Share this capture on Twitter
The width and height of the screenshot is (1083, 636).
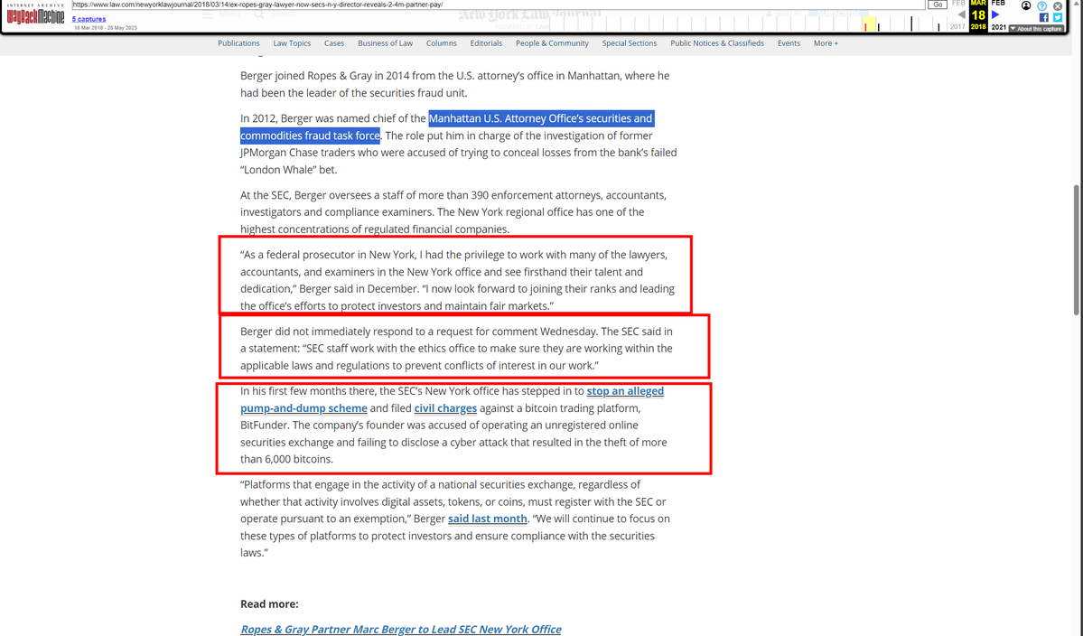click(x=1058, y=17)
